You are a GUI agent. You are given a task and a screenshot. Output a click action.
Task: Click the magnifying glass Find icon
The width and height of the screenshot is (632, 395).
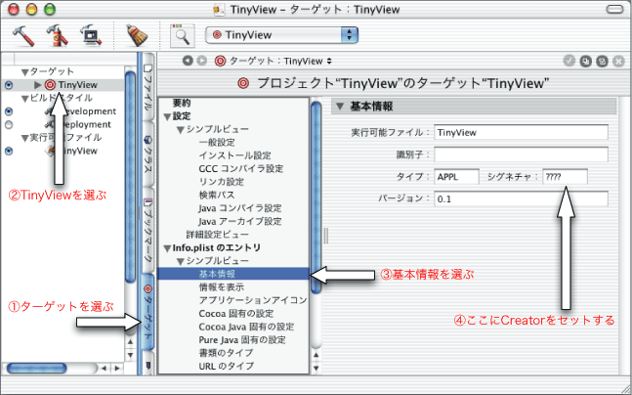point(183,35)
